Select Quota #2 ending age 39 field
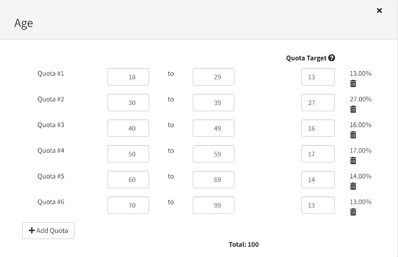Screen dimensions: 398x257 (213, 103)
